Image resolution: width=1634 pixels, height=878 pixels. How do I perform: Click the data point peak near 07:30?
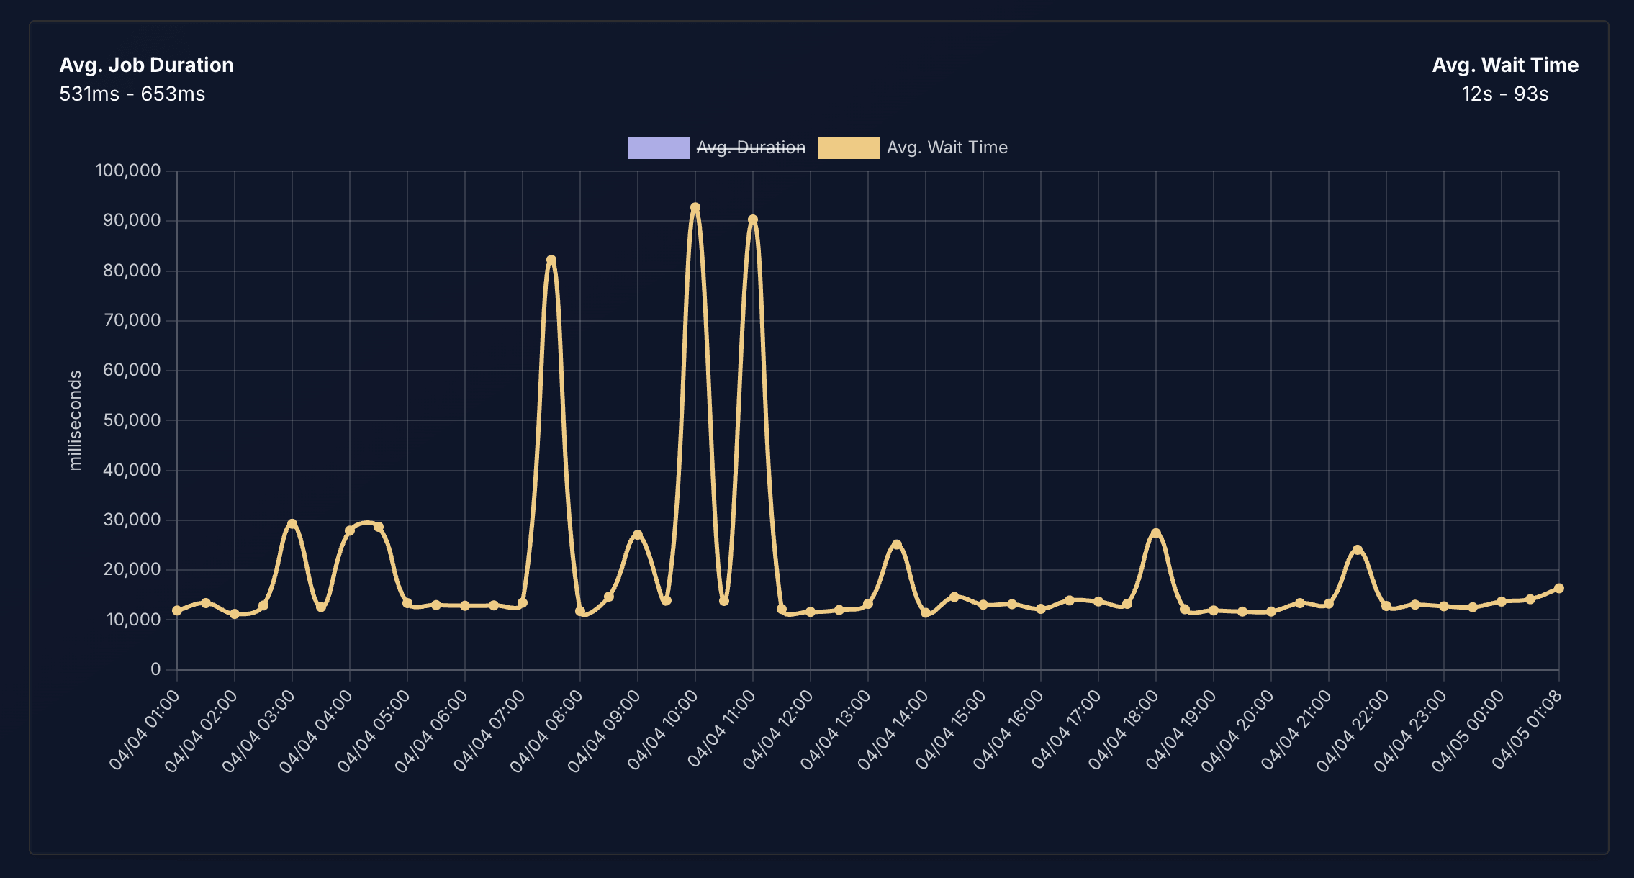[551, 261]
